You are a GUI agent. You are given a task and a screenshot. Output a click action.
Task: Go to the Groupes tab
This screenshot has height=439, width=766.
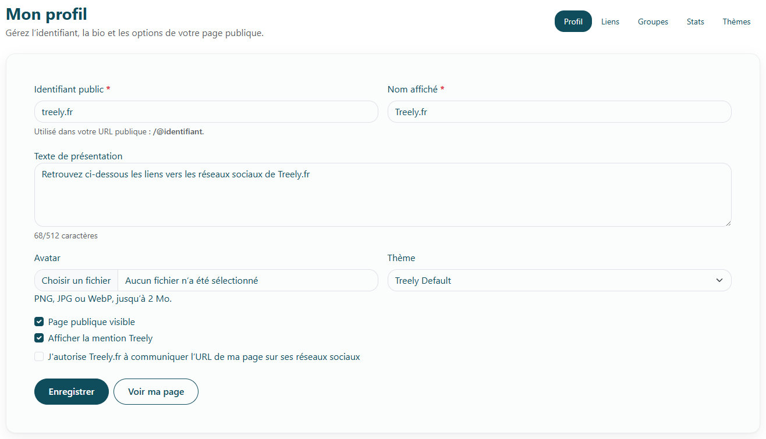653,22
